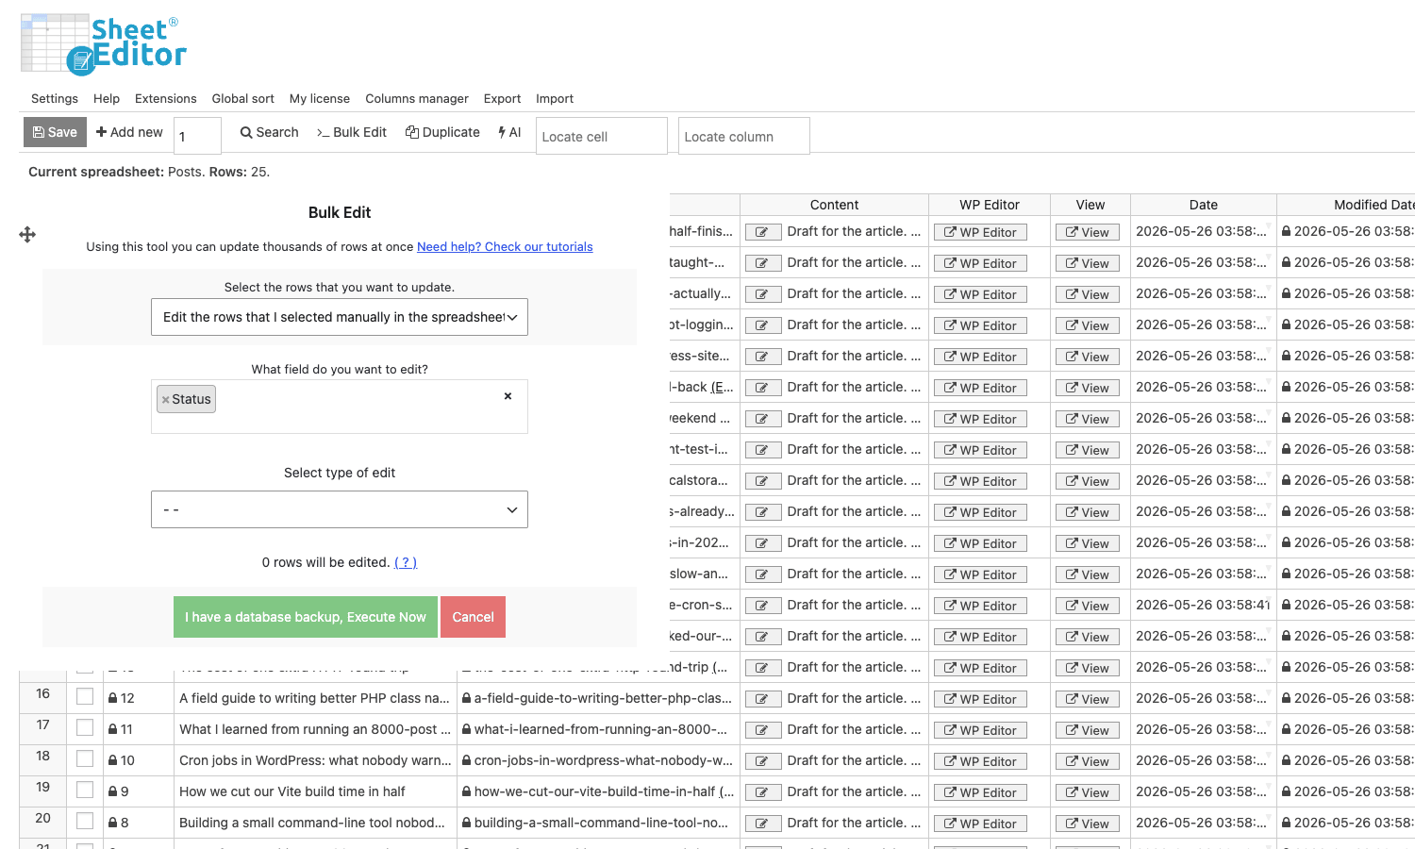Click ID cell 12
Image resolution: width=1415 pixels, height=849 pixels.
point(139,698)
